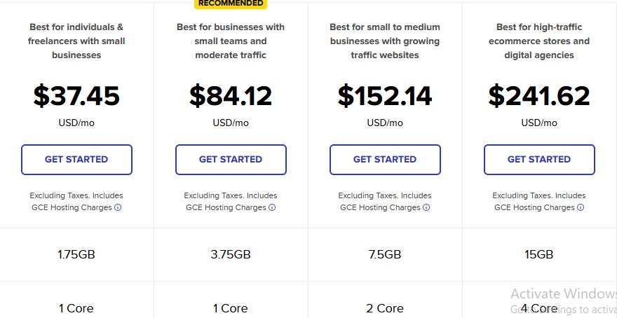The image size is (617, 318).
Task: Click the $152.14 price text
Action: pos(385,96)
